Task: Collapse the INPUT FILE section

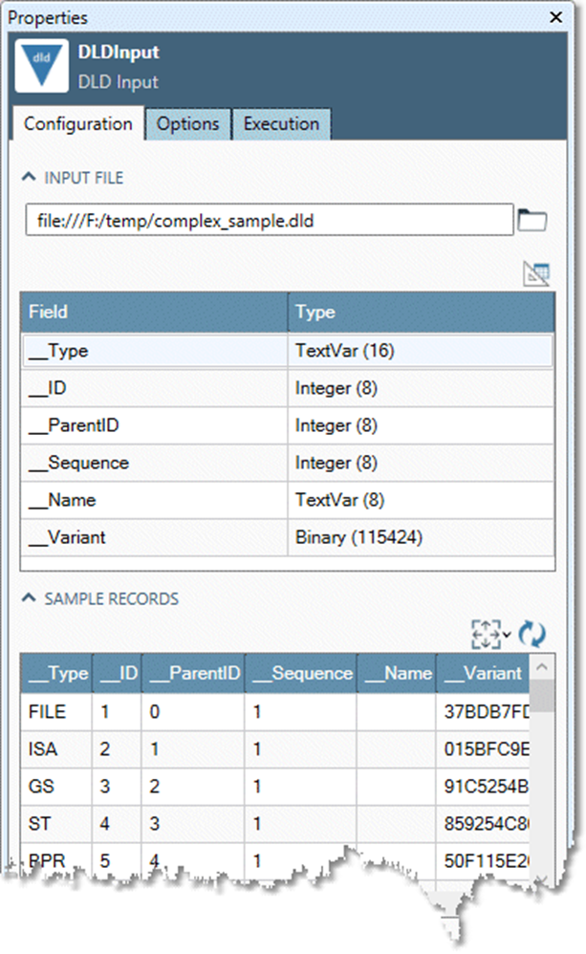Action: 31,178
